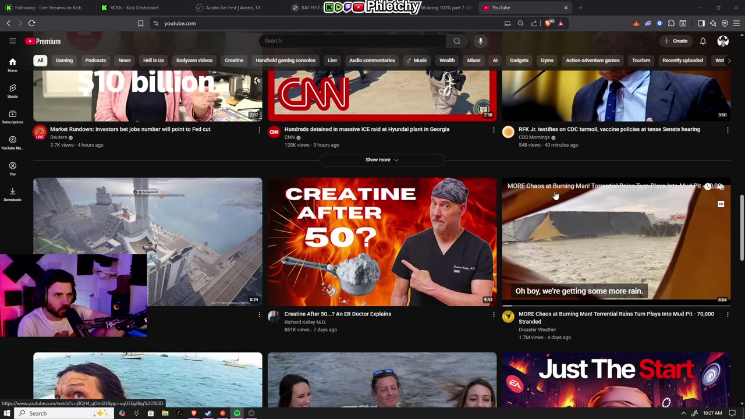The height and width of the screenshot is (419, 745).
Task: Click the address bar showing youtube.com
Action: 326,23
